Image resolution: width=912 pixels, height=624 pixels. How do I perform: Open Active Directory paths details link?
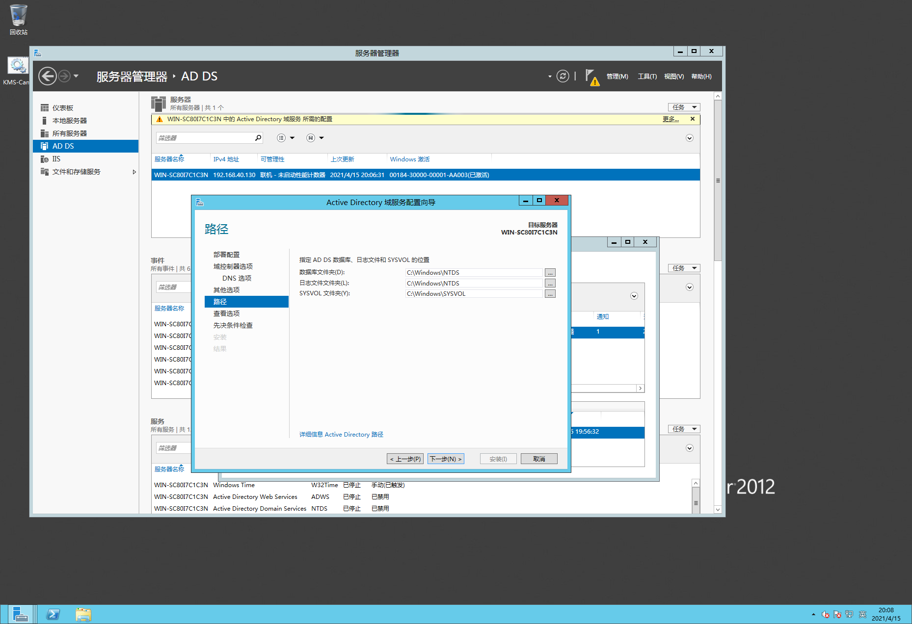pos(341,435)
